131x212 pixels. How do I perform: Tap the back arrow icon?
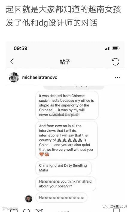[12, 61]
